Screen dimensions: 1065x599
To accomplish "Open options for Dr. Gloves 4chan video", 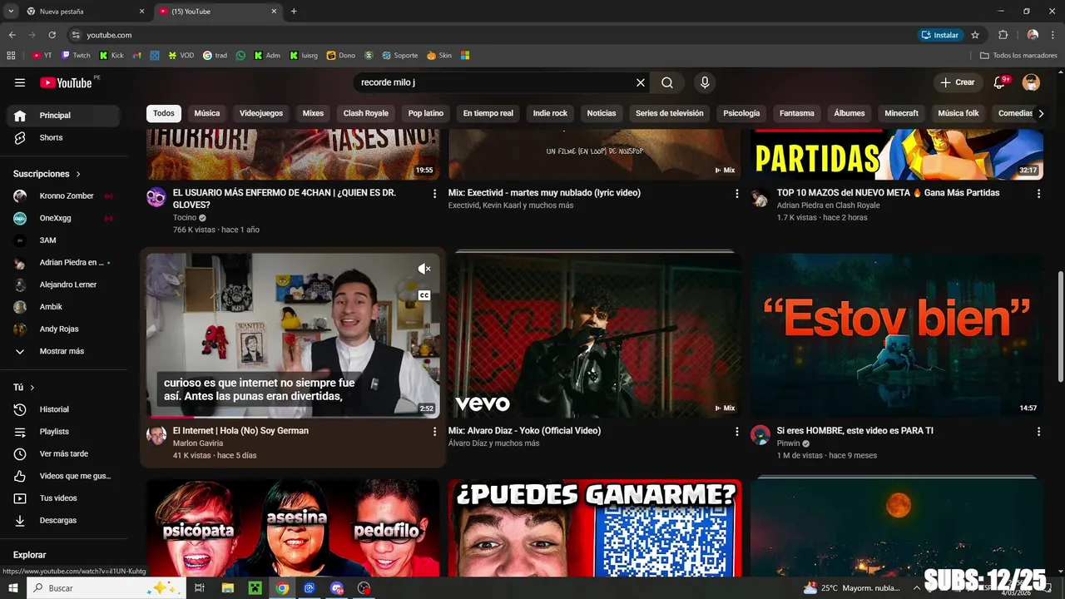I will 434,193.
